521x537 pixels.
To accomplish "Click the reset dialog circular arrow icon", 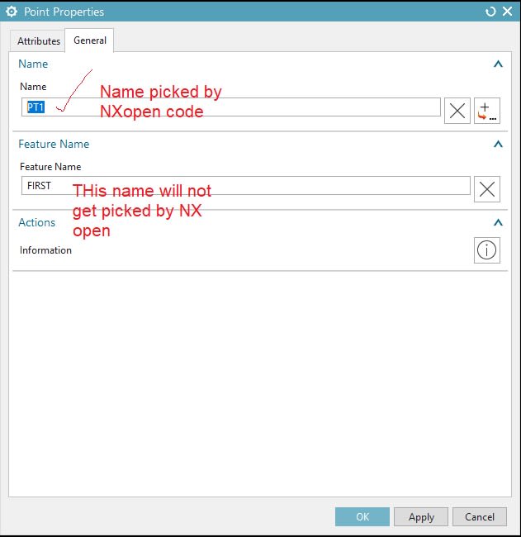I will (x=490, y=12).
